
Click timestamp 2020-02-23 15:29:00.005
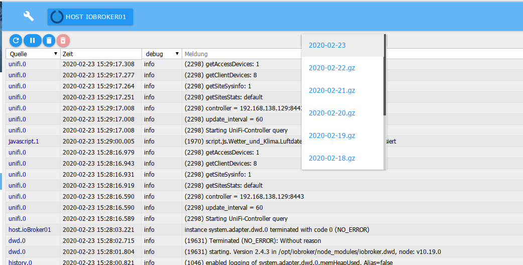tap(98, 142)
